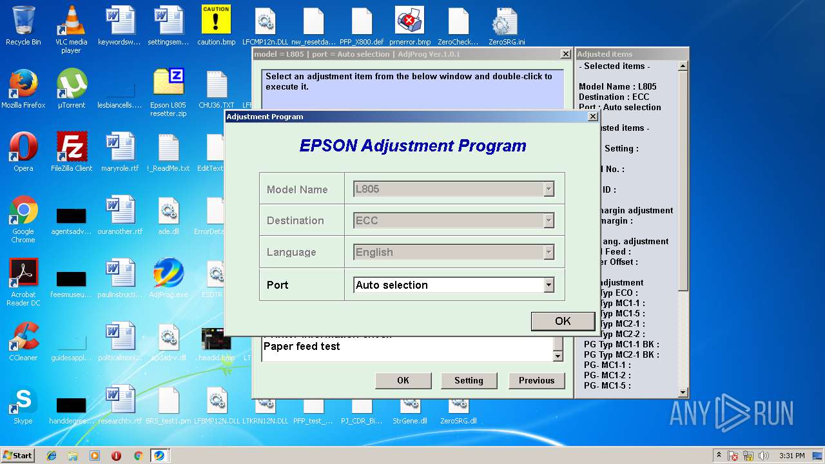Select !_ReadMe.txt desktop file

168,151
